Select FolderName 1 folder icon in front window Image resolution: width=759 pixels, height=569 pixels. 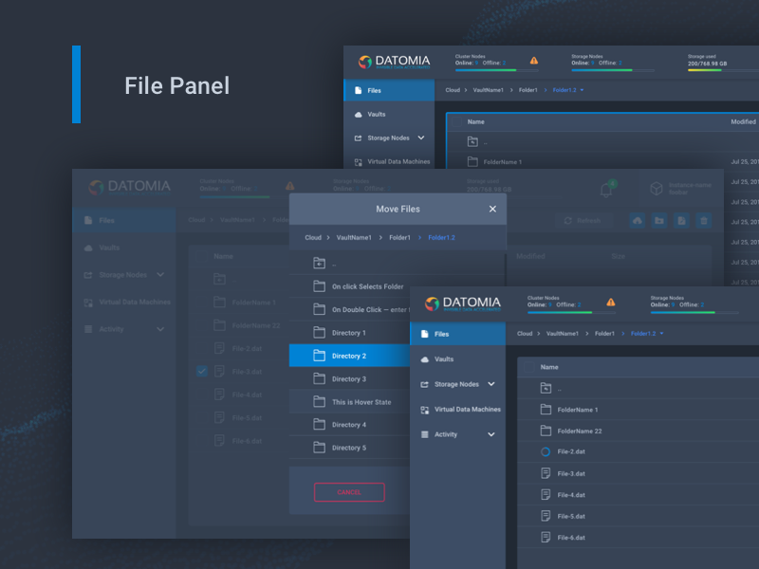click(546, 410)
